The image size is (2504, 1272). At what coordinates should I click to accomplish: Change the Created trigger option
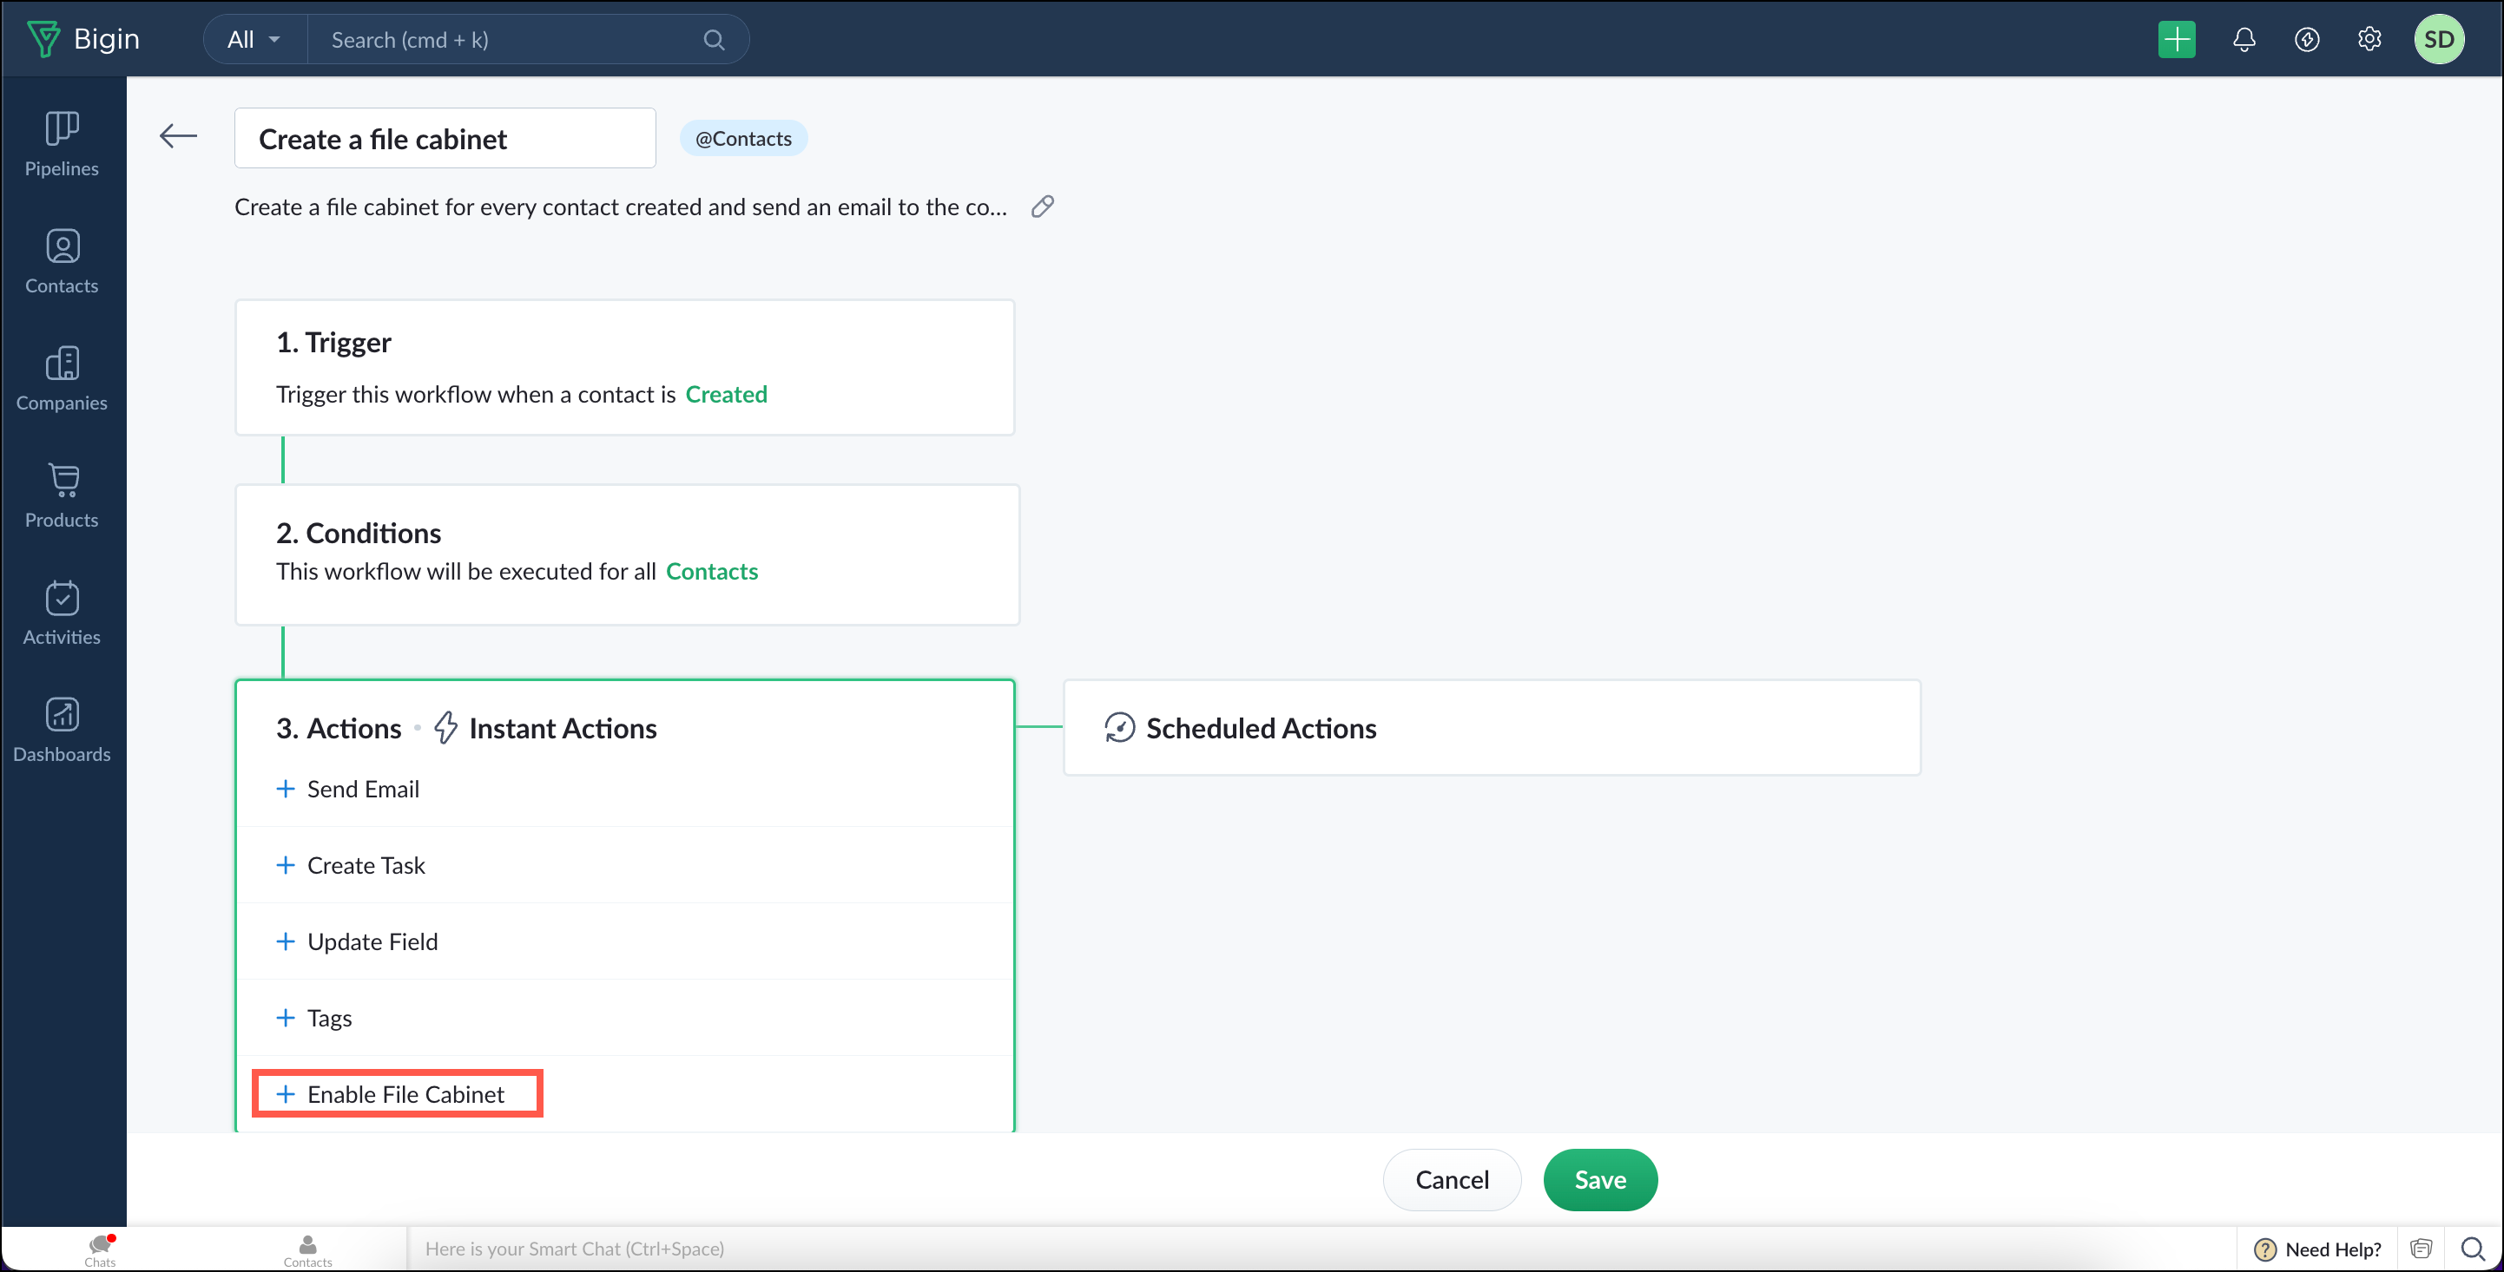coord(725,395)
